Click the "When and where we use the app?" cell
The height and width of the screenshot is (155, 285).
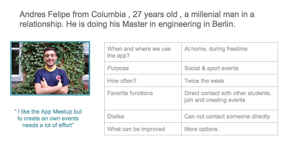pos(142,52)
